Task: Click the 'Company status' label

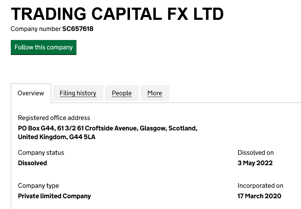Action: point(41,153)
